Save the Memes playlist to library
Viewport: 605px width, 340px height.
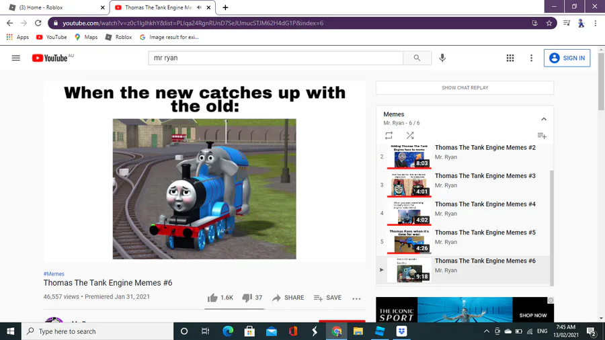point(542,135)
